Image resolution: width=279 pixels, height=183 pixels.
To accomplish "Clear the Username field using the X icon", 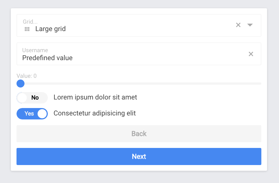I will 251,54.
